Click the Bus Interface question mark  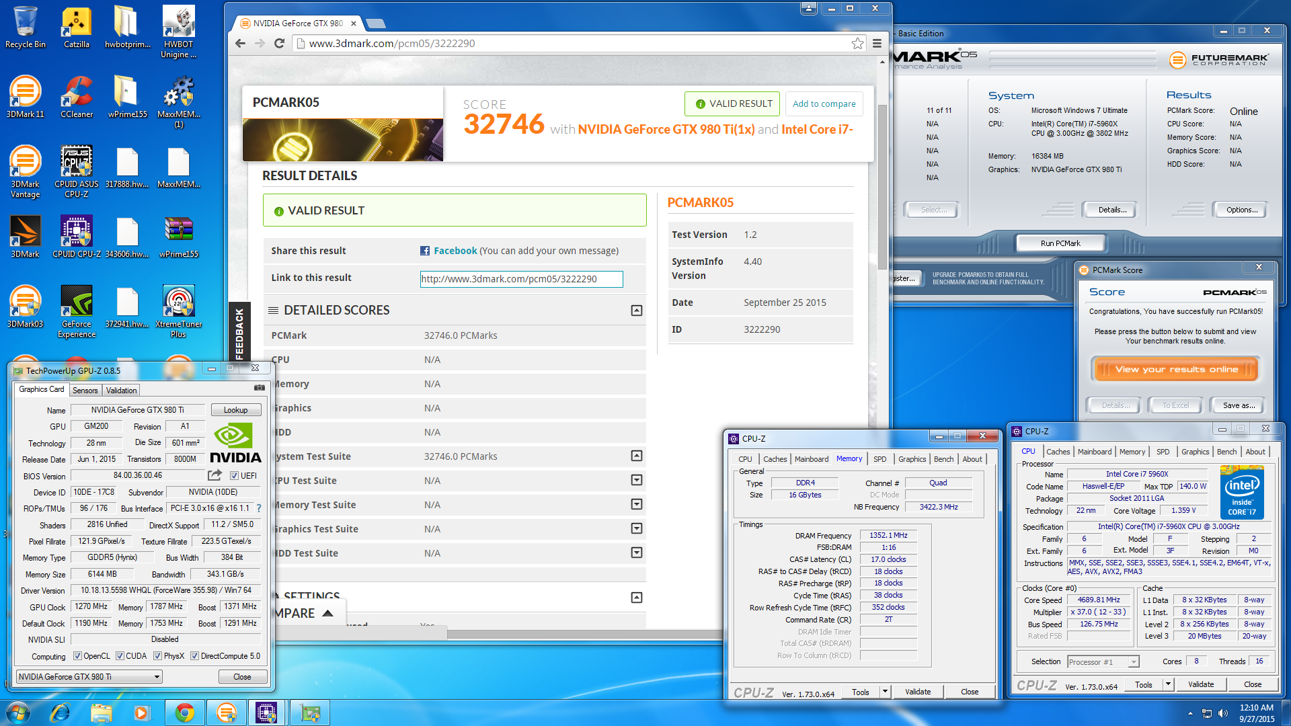259,509
